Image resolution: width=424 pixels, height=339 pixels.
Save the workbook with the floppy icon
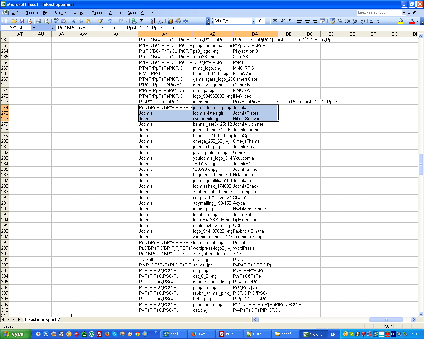point(22,21)
